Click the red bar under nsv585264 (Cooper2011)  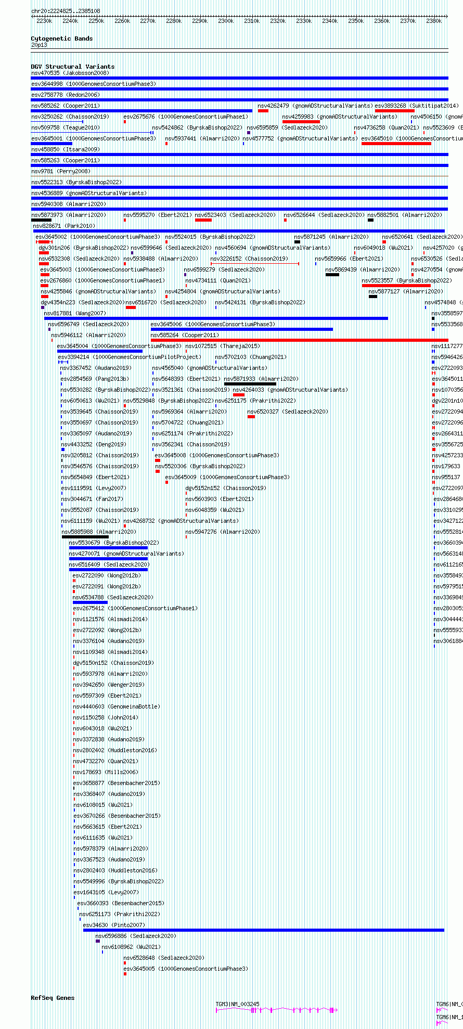tap(299, 340)
